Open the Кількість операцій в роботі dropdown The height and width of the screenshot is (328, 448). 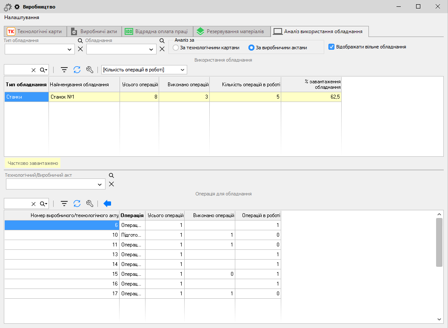point(183,70)
